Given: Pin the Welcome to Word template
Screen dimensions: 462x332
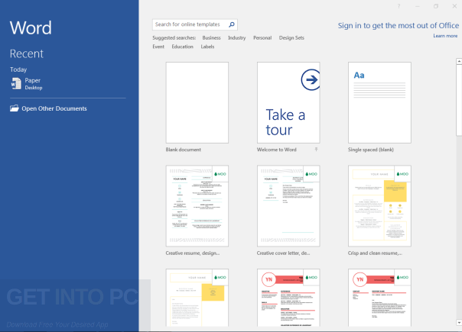Looking at the screenshot, I should pyautogui.click(x=316, y=150).
